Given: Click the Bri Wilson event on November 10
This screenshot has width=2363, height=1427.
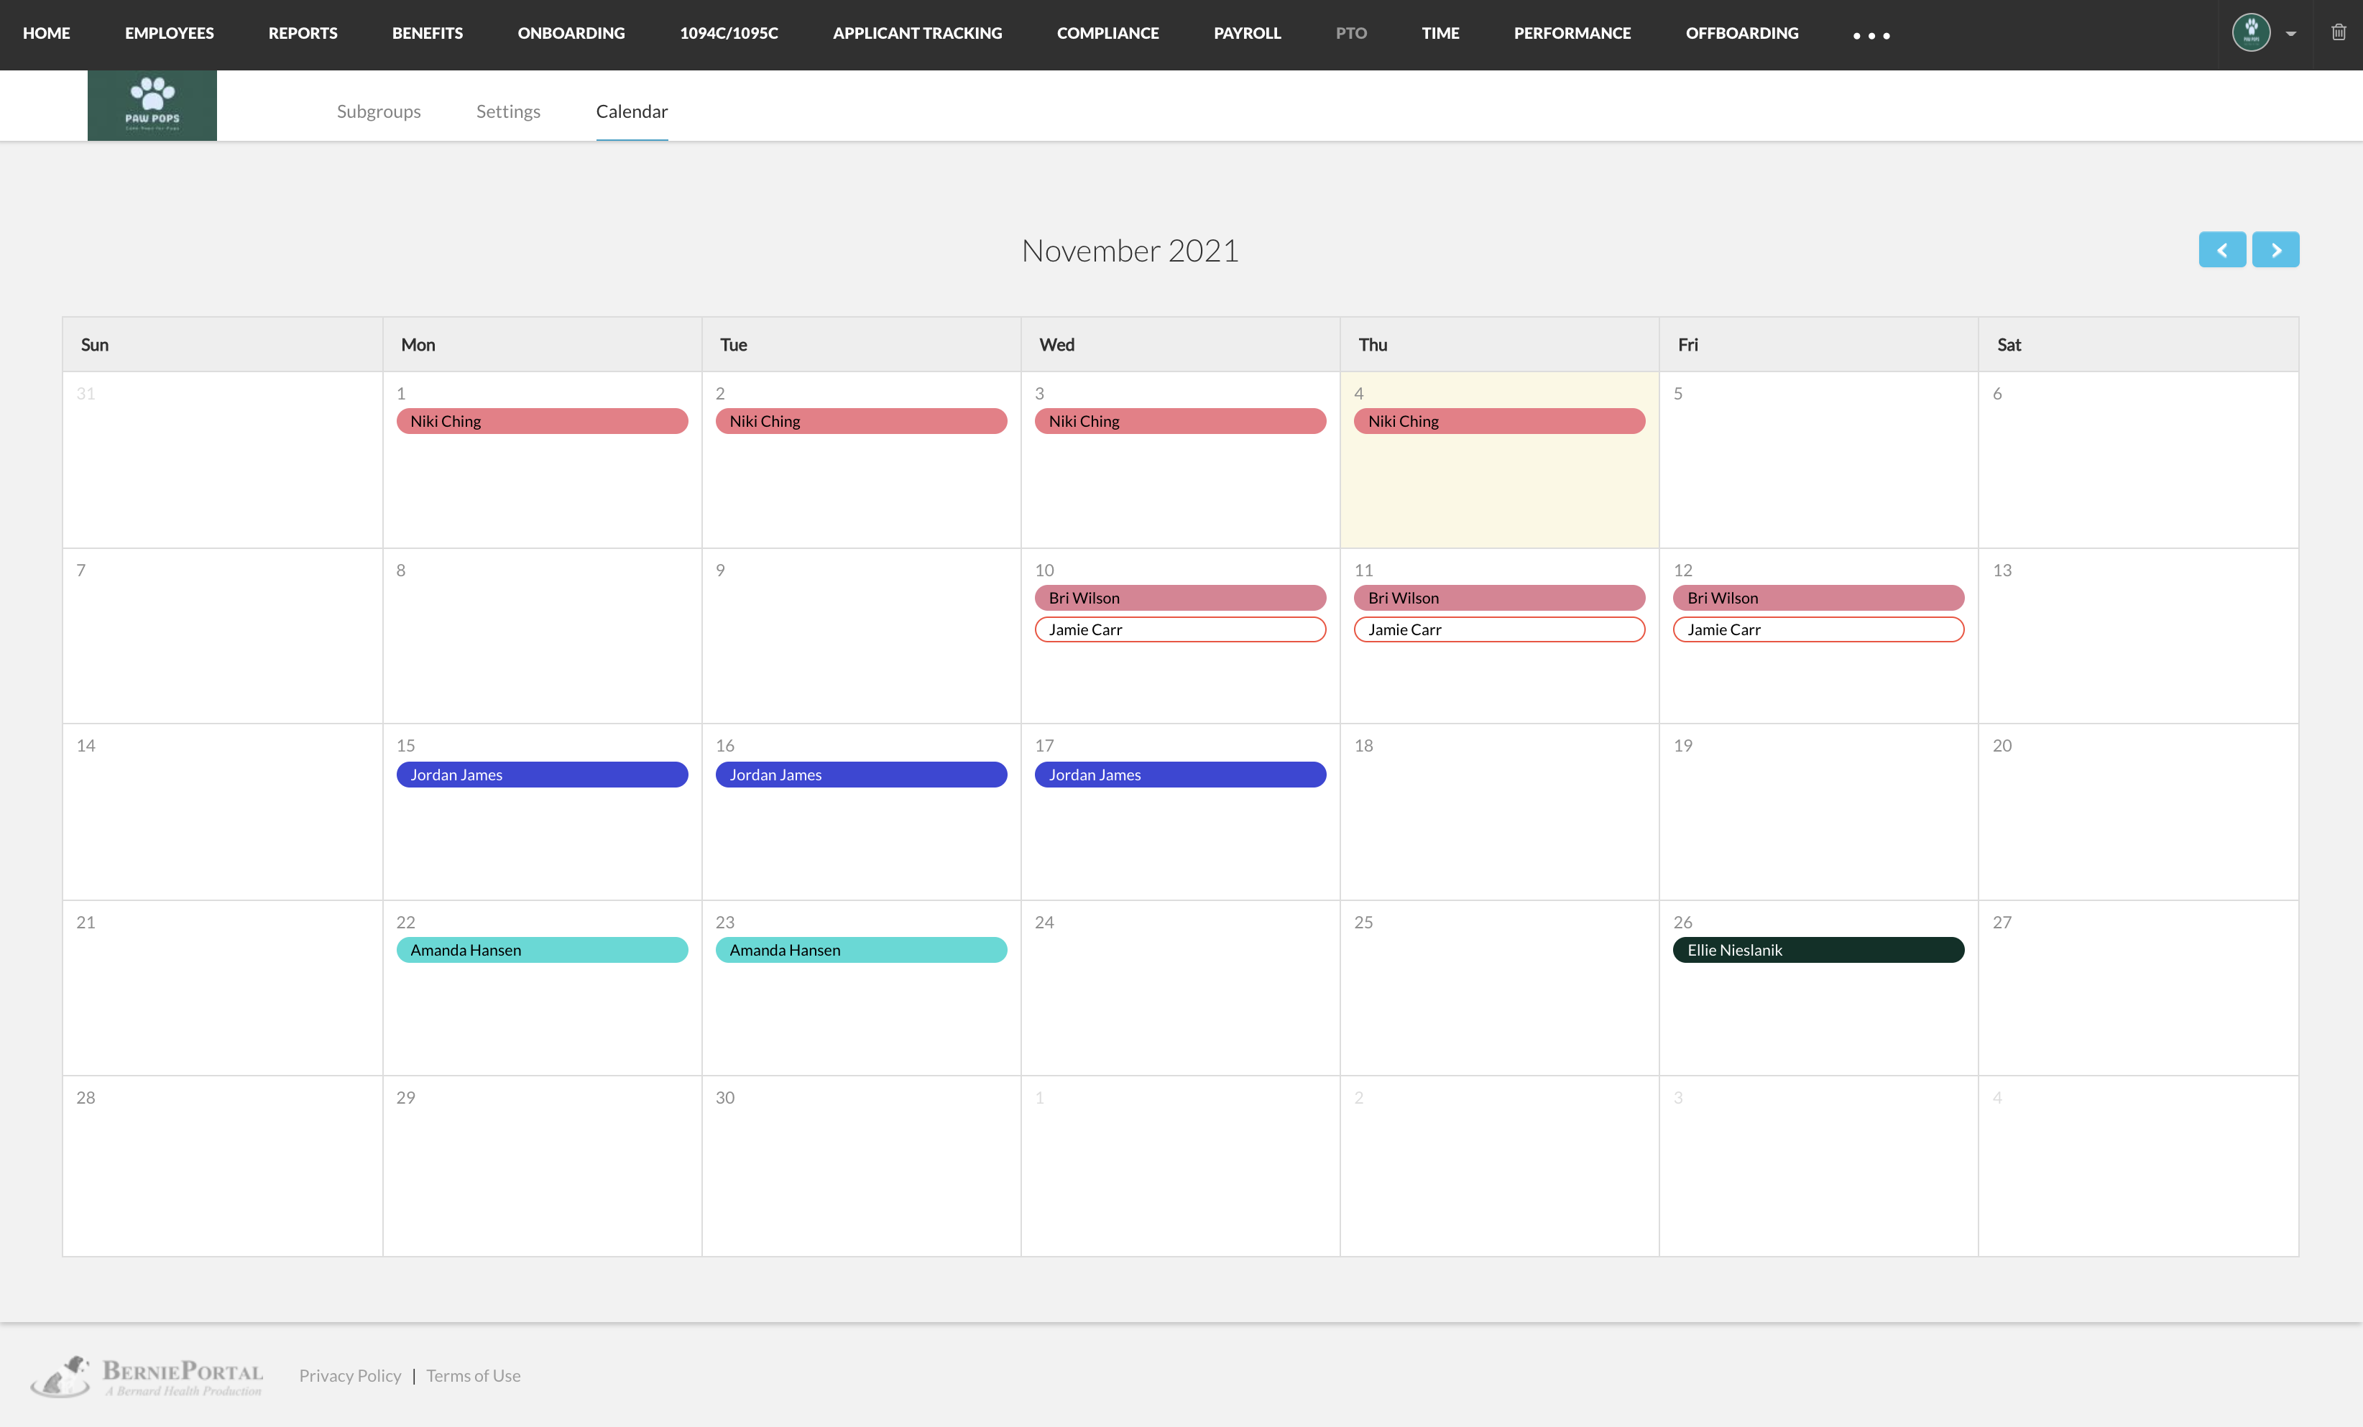Looking at the screenshot, I should click(1181, 597).
